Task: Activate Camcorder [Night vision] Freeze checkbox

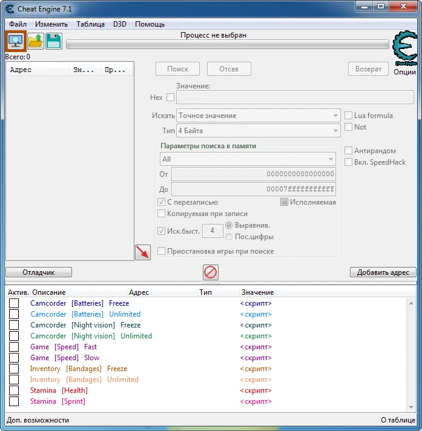Action: 14,325
